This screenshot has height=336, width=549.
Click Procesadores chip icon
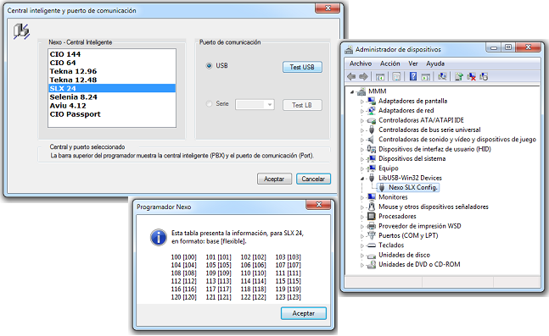pos(372,216)
